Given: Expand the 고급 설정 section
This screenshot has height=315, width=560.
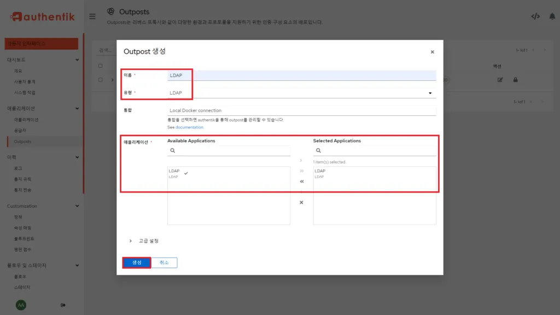Looking at the screenshot, I should click(x=145, y=241).
